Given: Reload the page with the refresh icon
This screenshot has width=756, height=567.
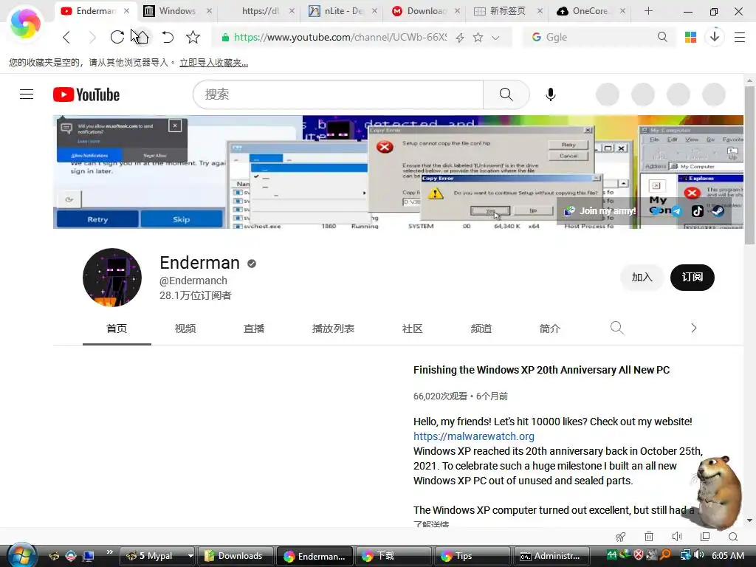Looking at the screenshot, I should (117, 37).
